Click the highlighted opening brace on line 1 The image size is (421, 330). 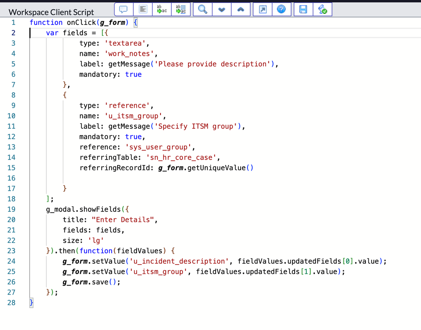136,23
